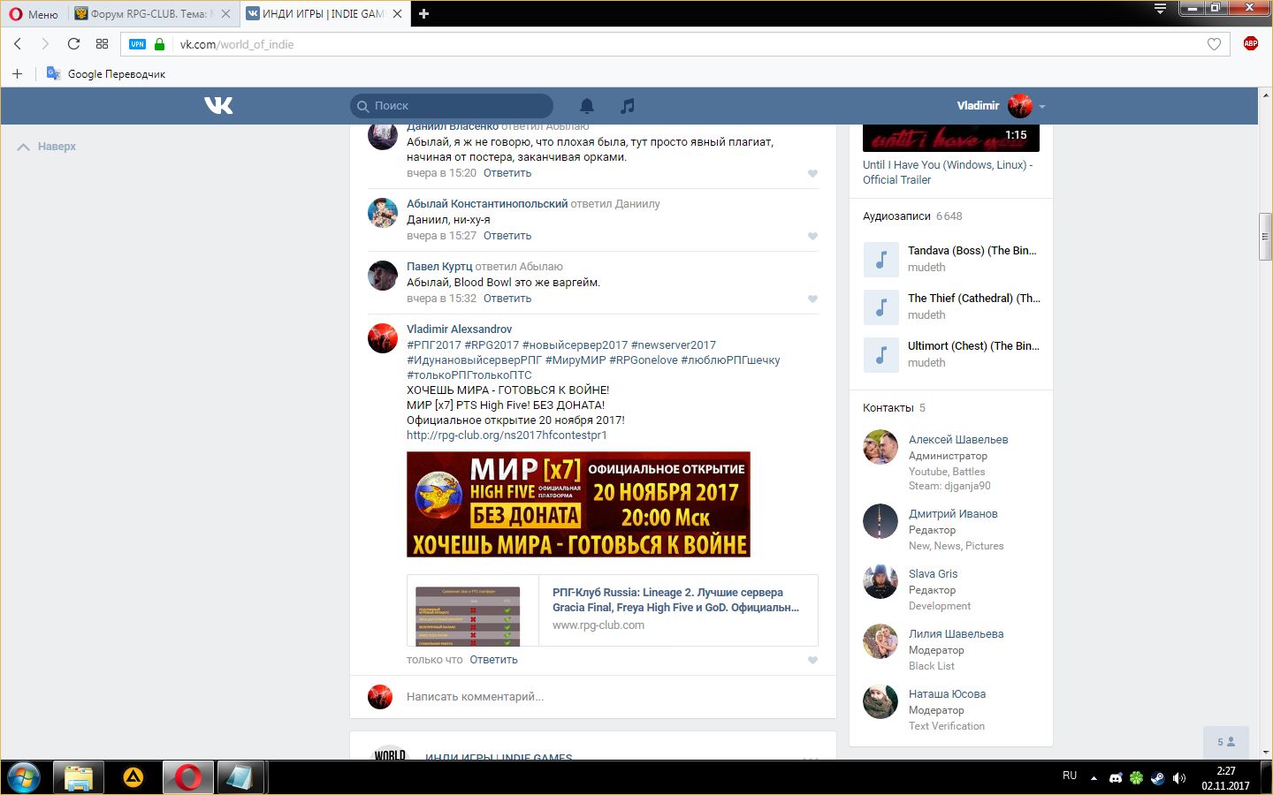Open the Opera Меню main menu
The height and width of the screenshot is (795, 1273).
[34, 14]
